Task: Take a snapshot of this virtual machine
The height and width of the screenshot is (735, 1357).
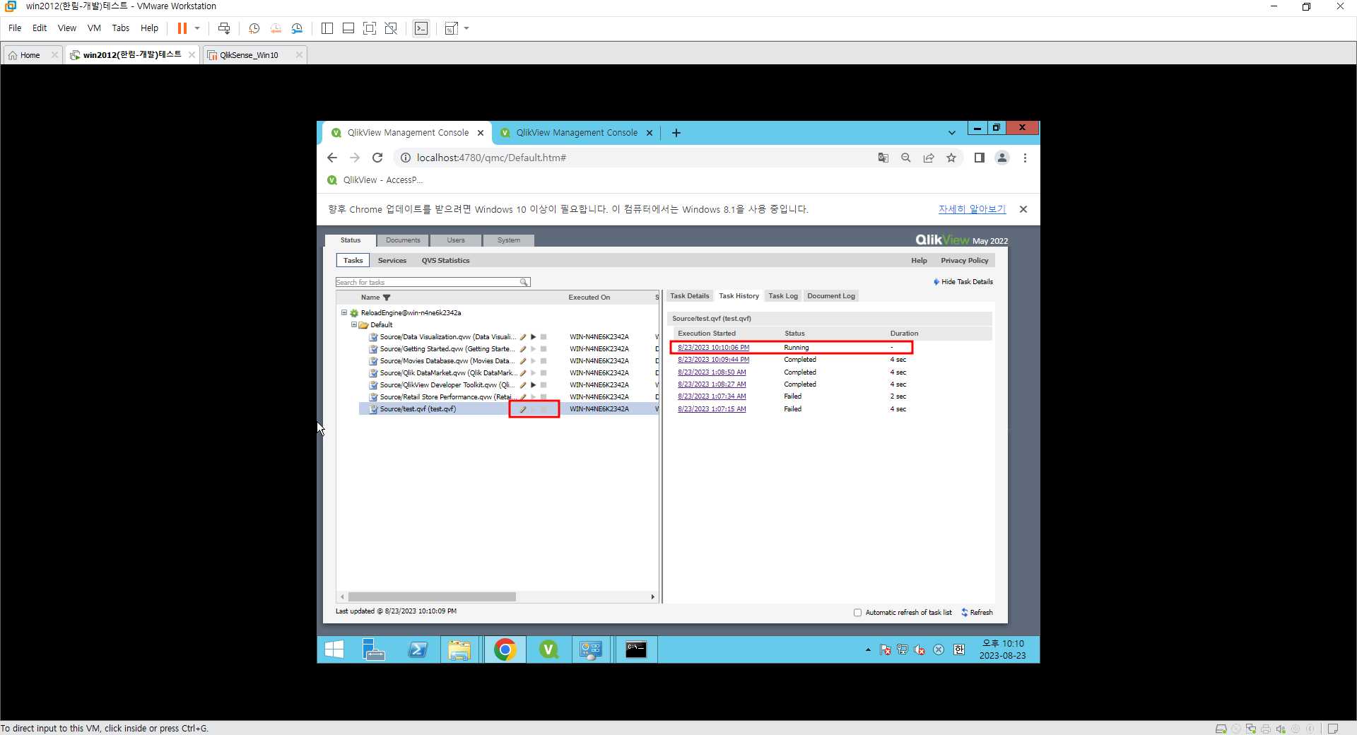Action: tap(254, 28)
